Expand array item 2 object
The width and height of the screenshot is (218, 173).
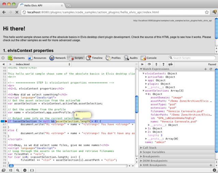click(x=146, y=132)
